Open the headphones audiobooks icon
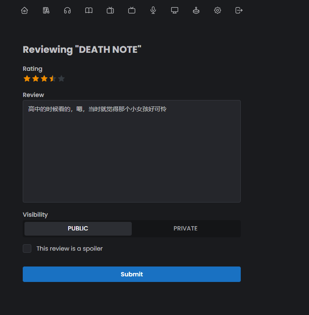This screenshot has height=315, width=309. tap(67, 10)
